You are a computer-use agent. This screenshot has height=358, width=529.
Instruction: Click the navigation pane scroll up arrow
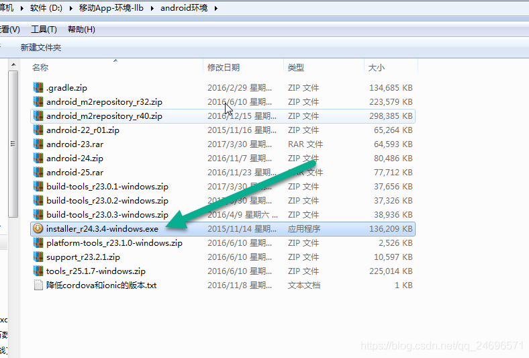[13, 64]
